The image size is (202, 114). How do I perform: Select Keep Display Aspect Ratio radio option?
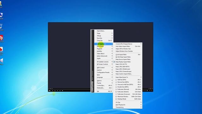(128, 62)
